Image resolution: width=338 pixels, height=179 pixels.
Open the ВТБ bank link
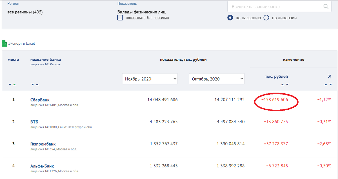click(34, 122)
